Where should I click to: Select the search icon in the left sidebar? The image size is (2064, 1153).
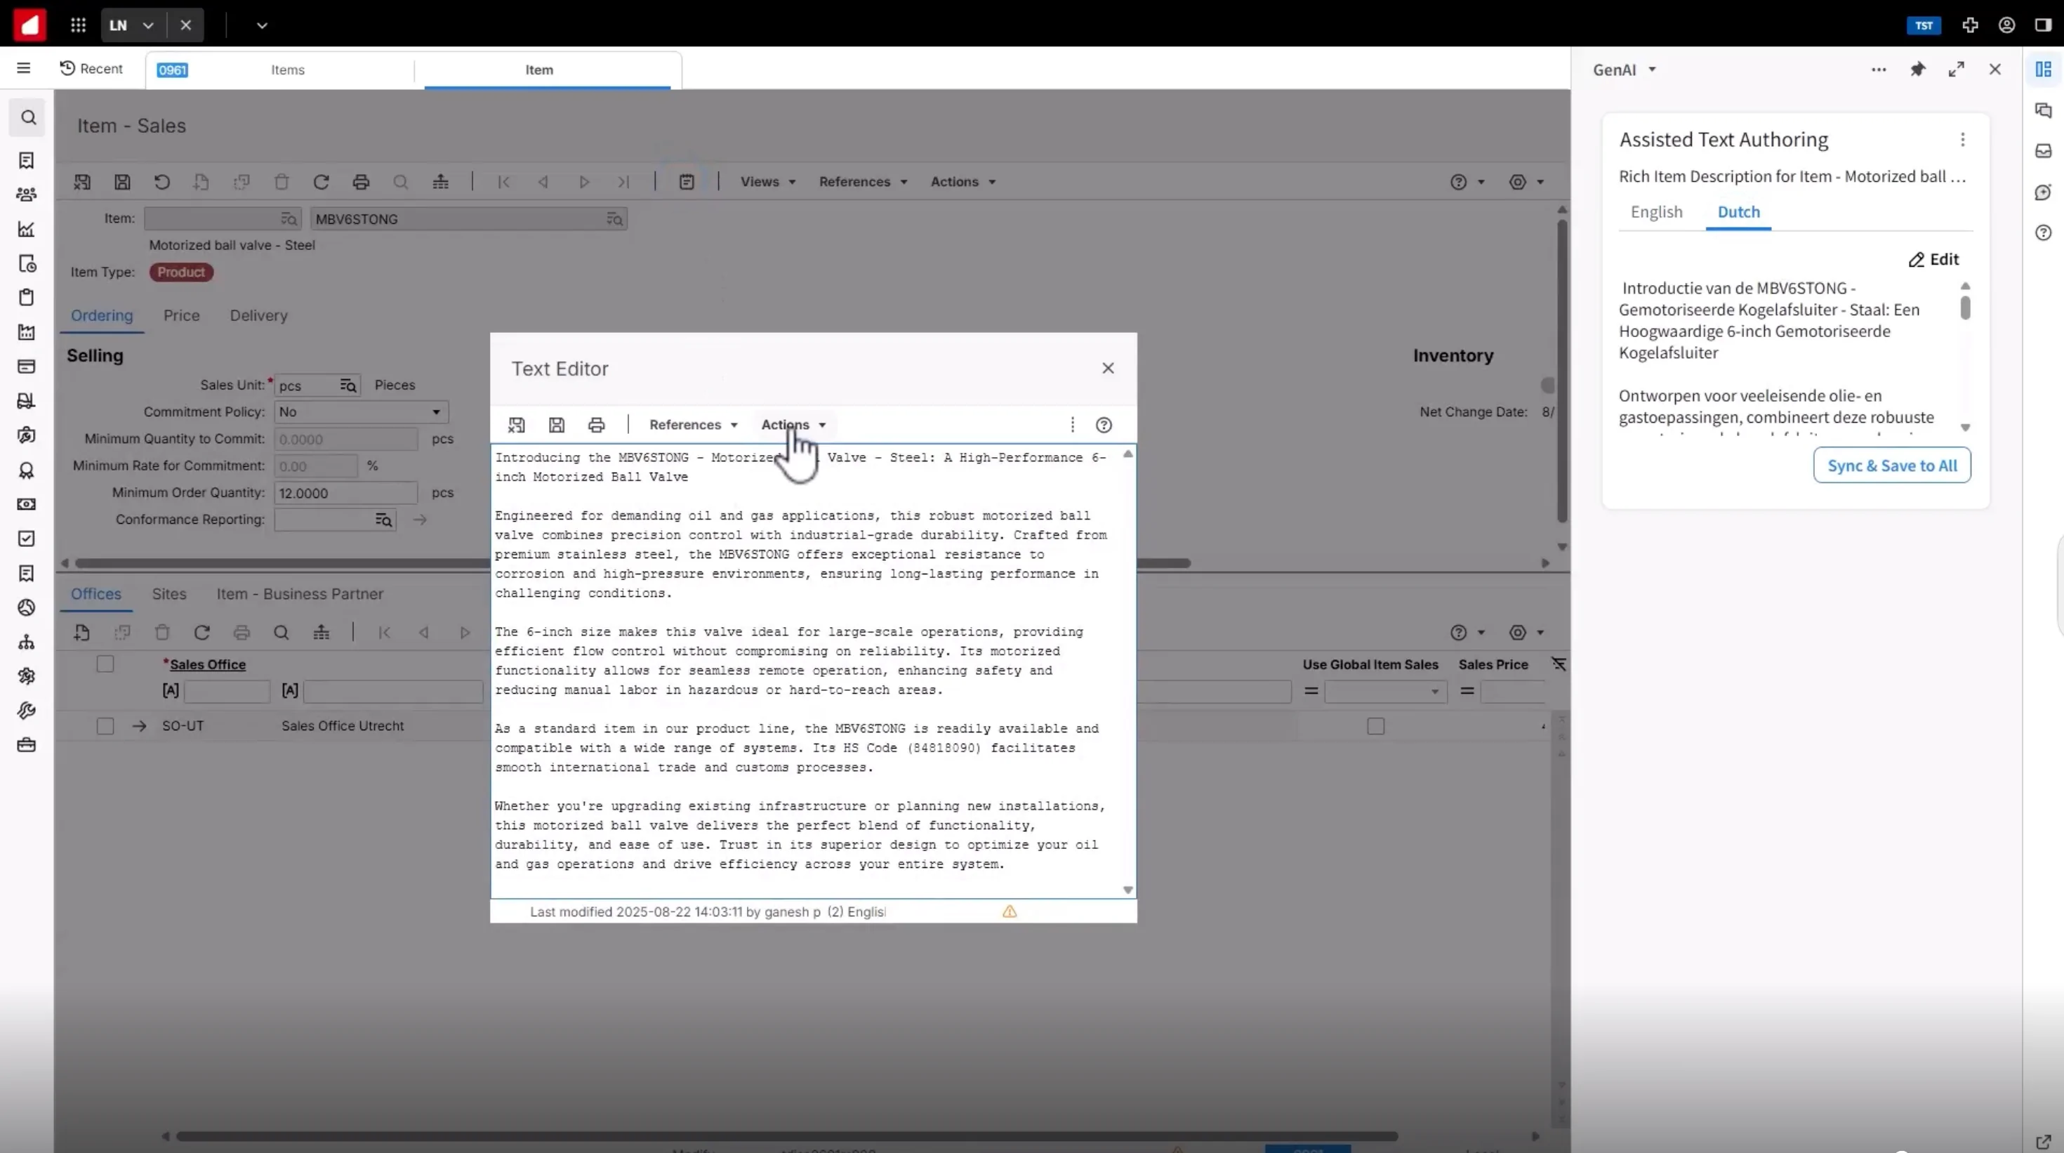pos(27,117)
